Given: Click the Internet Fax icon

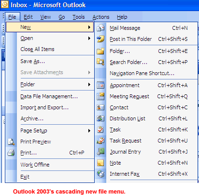Looking at the screenshot, I should click(x=100, y=174).
